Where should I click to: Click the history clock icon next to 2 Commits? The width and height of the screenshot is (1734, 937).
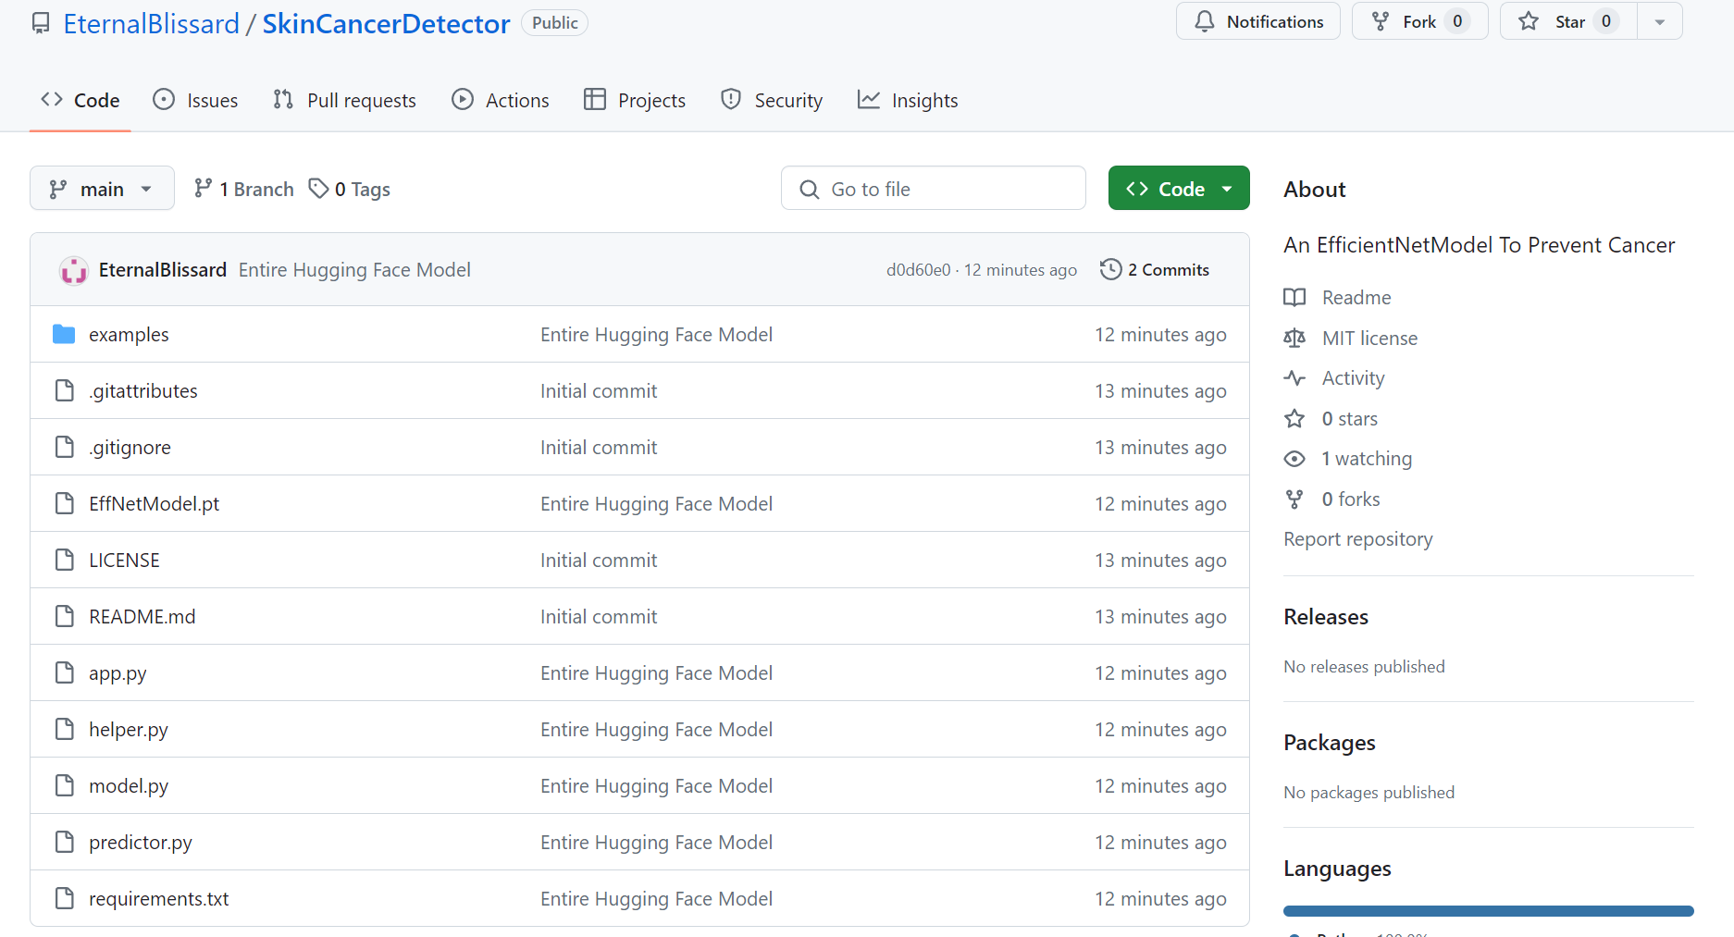(x=1110, y=269)
